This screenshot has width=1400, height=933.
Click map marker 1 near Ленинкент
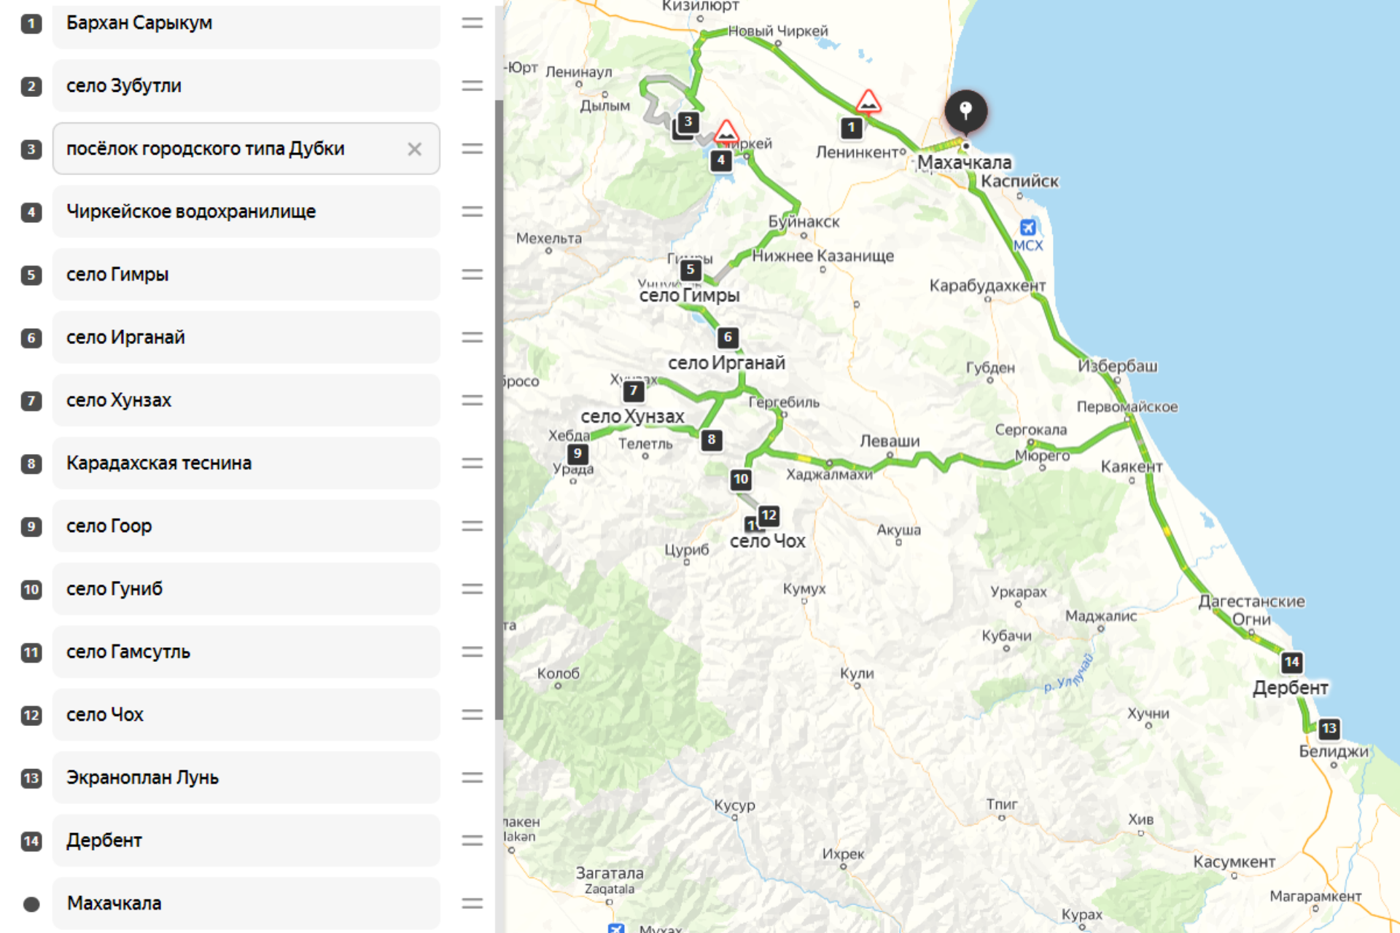[x=851, y=128]
